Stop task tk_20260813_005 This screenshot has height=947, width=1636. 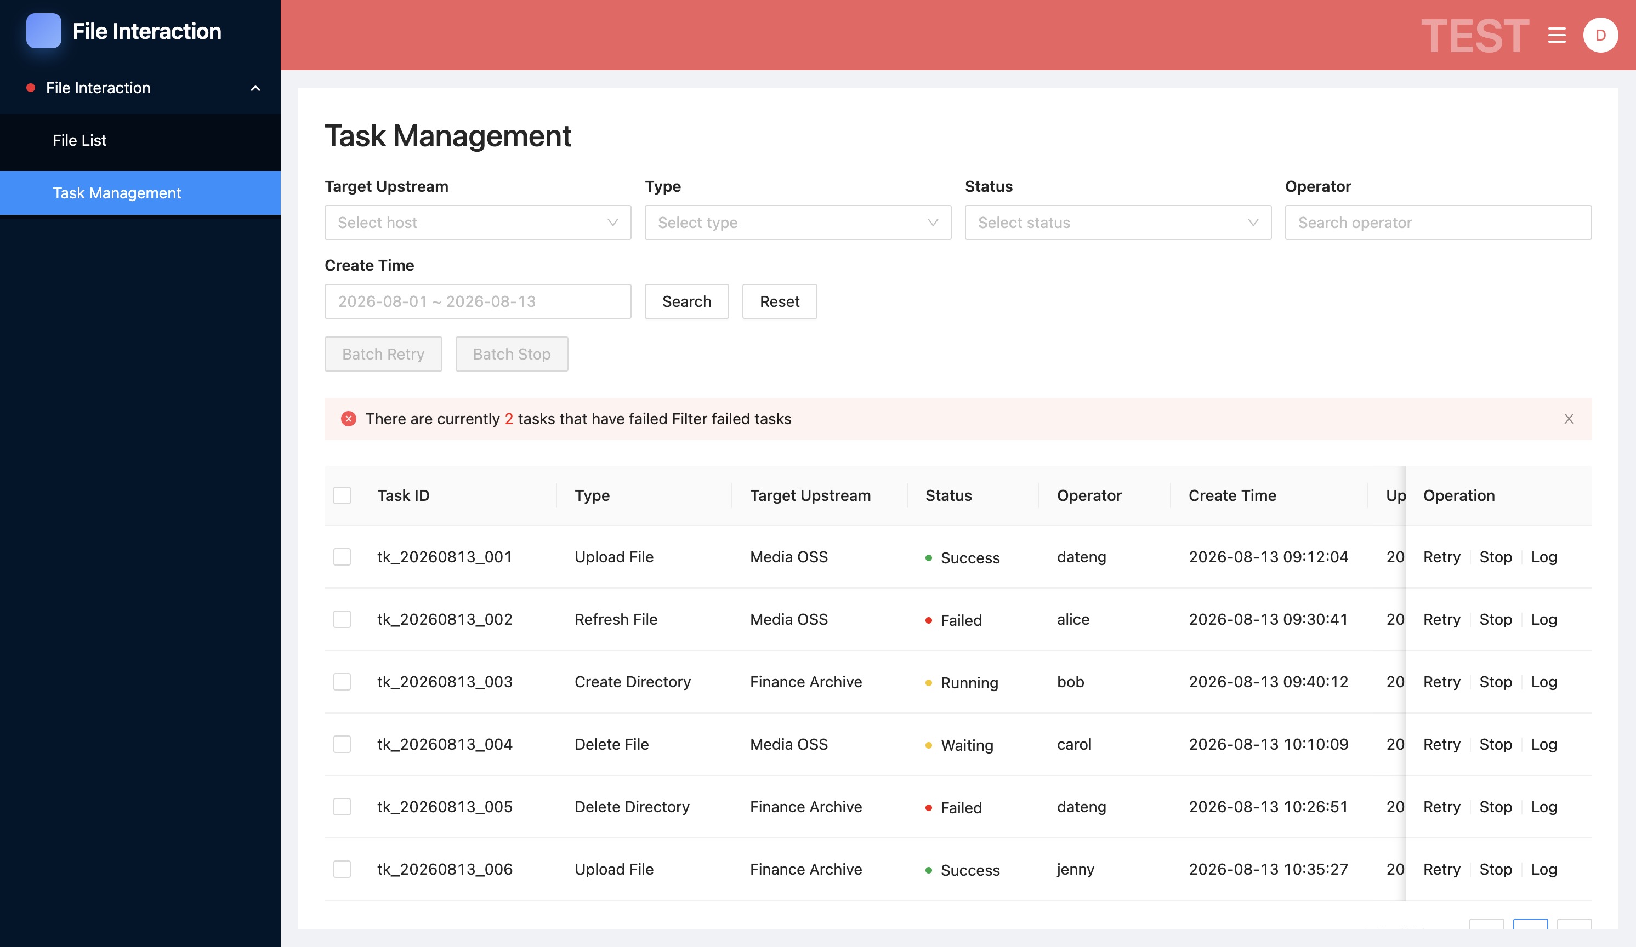point(1495,807)
